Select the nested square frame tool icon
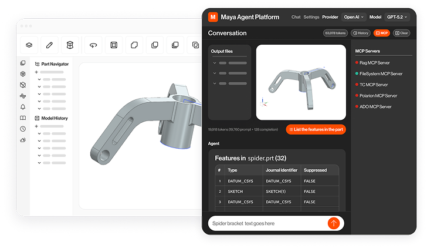 114,45
